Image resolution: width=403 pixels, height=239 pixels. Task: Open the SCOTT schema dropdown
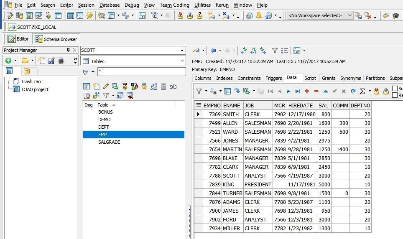click(182, 51)
